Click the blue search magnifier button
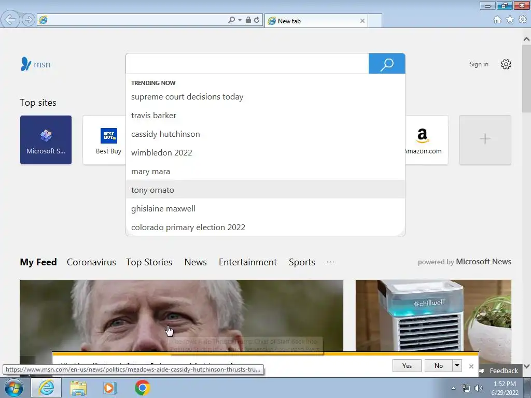Viewport: 531px width, 398px height. (x=387, y=64)
